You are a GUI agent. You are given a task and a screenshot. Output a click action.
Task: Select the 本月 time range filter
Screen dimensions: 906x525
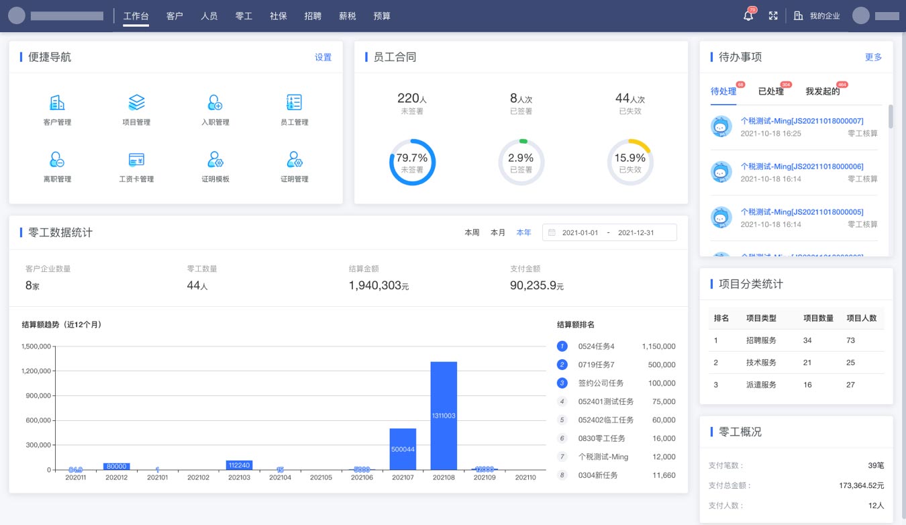497,233
